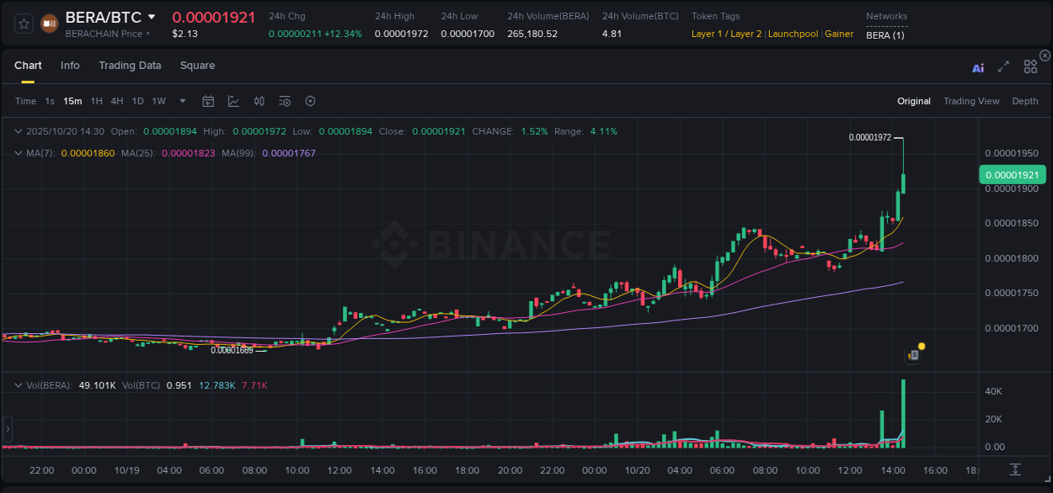Click the BERA token logo
Image resolution: width=1053 pixels, height=493 pixels.
(x=48, y=23)
